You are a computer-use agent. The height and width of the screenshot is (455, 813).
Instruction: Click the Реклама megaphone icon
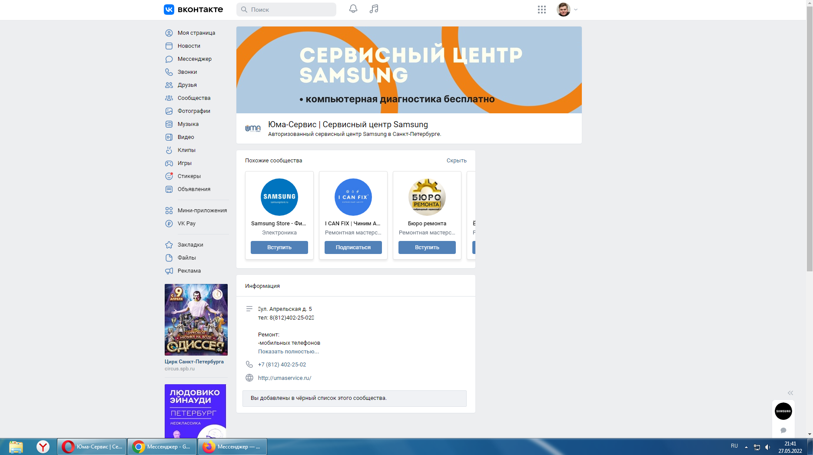tap(169, 271)
